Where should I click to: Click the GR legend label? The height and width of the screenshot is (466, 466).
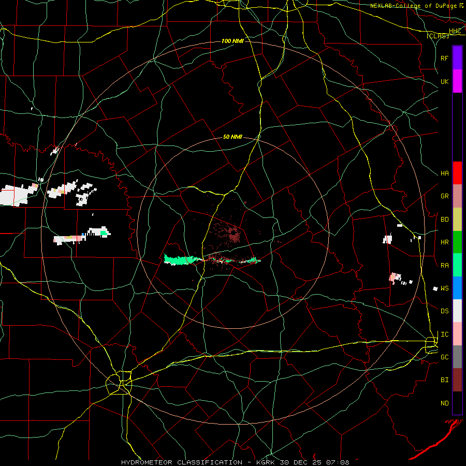coord(444,196)
